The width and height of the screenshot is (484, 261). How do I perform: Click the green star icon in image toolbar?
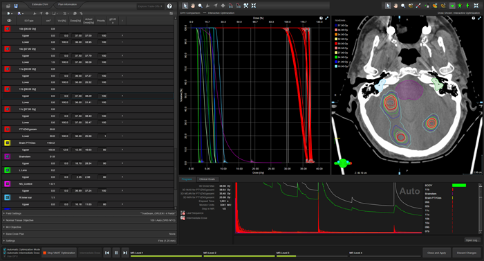click(460, 6)
